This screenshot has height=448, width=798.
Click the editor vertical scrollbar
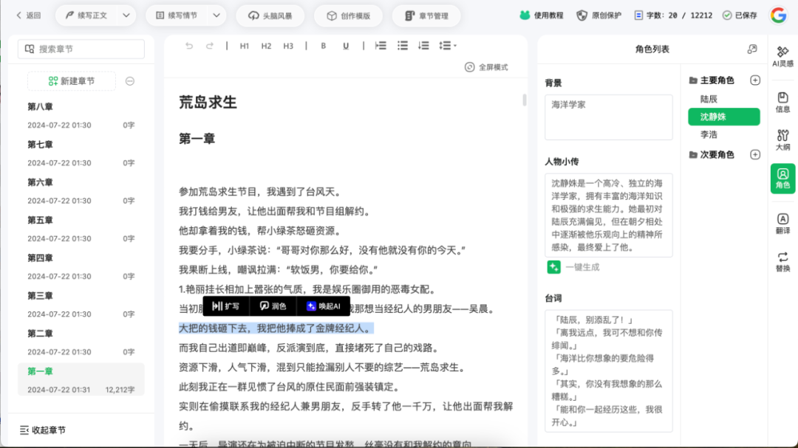click(x=524, y=100)
